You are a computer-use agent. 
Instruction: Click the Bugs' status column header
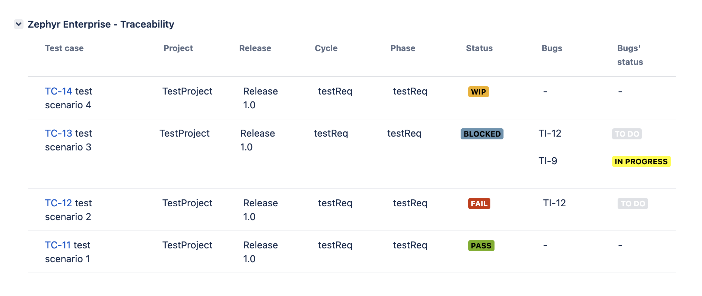coord(630,55)
